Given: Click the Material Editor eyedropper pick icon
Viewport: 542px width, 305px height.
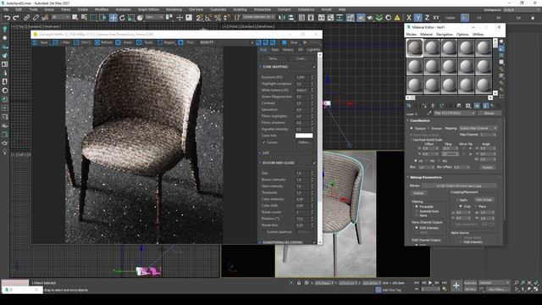Looking at the screenshot, I should pyautogui.click(x=429, y=113).
